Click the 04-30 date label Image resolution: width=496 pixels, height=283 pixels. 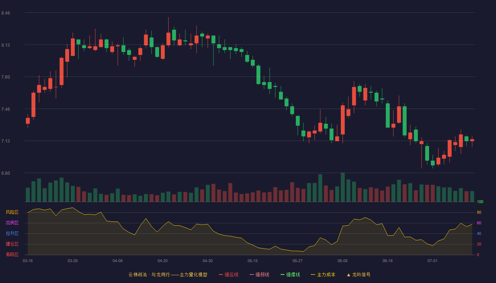coord(208,261)
